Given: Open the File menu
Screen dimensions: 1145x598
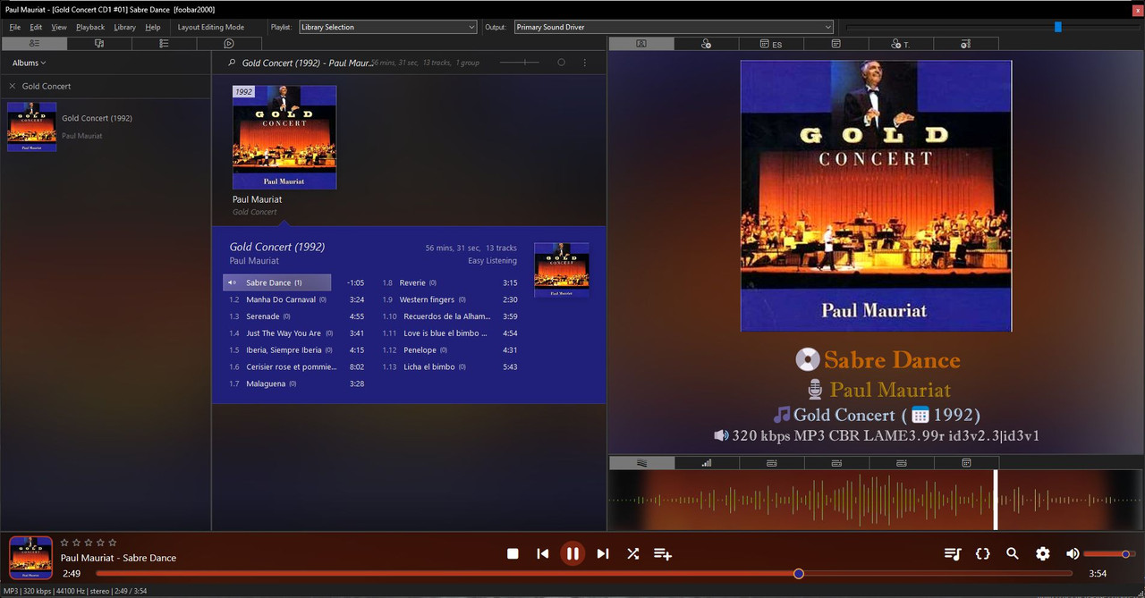Looking at the screenshot, I should [15, 27].
